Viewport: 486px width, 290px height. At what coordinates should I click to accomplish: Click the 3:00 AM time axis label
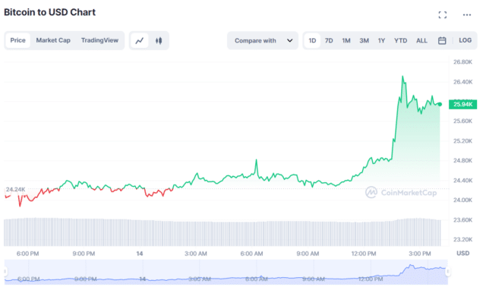(x=196, y=254)
